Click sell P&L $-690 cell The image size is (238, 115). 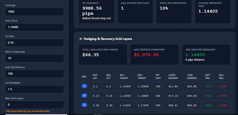coord(223,105)
